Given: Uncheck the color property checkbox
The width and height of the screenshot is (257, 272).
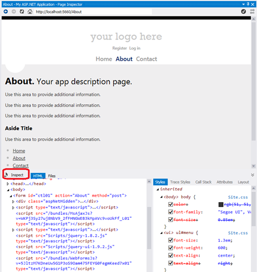Looking at the screenshot, I should [170, 204].
